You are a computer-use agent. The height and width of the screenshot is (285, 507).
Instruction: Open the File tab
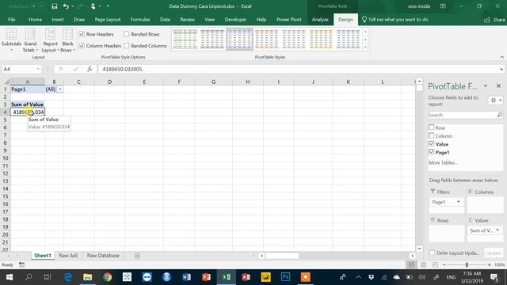tap(12, 19)
